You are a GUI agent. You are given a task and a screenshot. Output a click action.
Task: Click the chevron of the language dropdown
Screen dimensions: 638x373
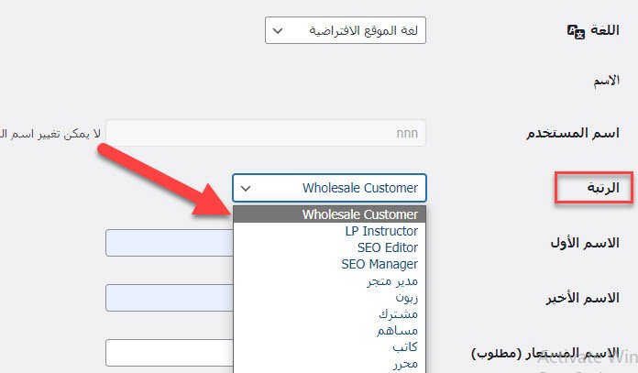click(278, 31)
